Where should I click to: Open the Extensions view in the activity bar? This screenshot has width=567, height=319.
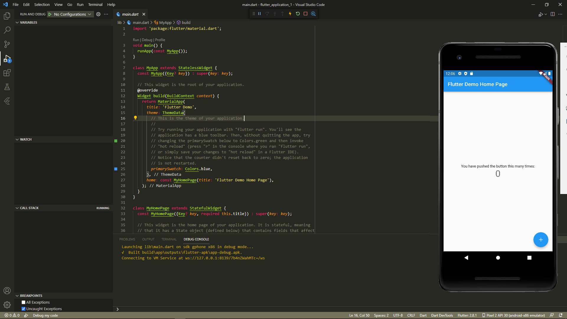(x=7, y=73)
